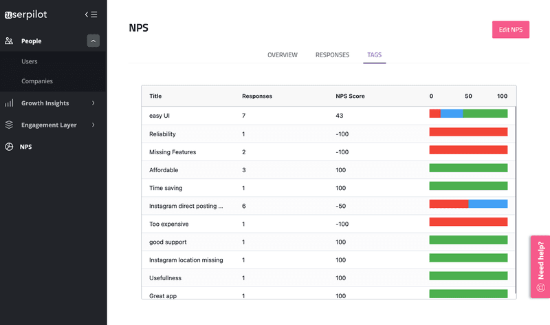
Task: Click the NPS gauge icon in sidebar
Action: pyautogui.click(x=9, y=147)
